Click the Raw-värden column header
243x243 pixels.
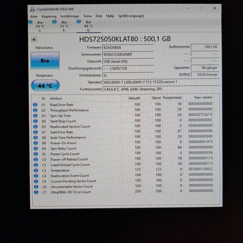coord(203,97)
